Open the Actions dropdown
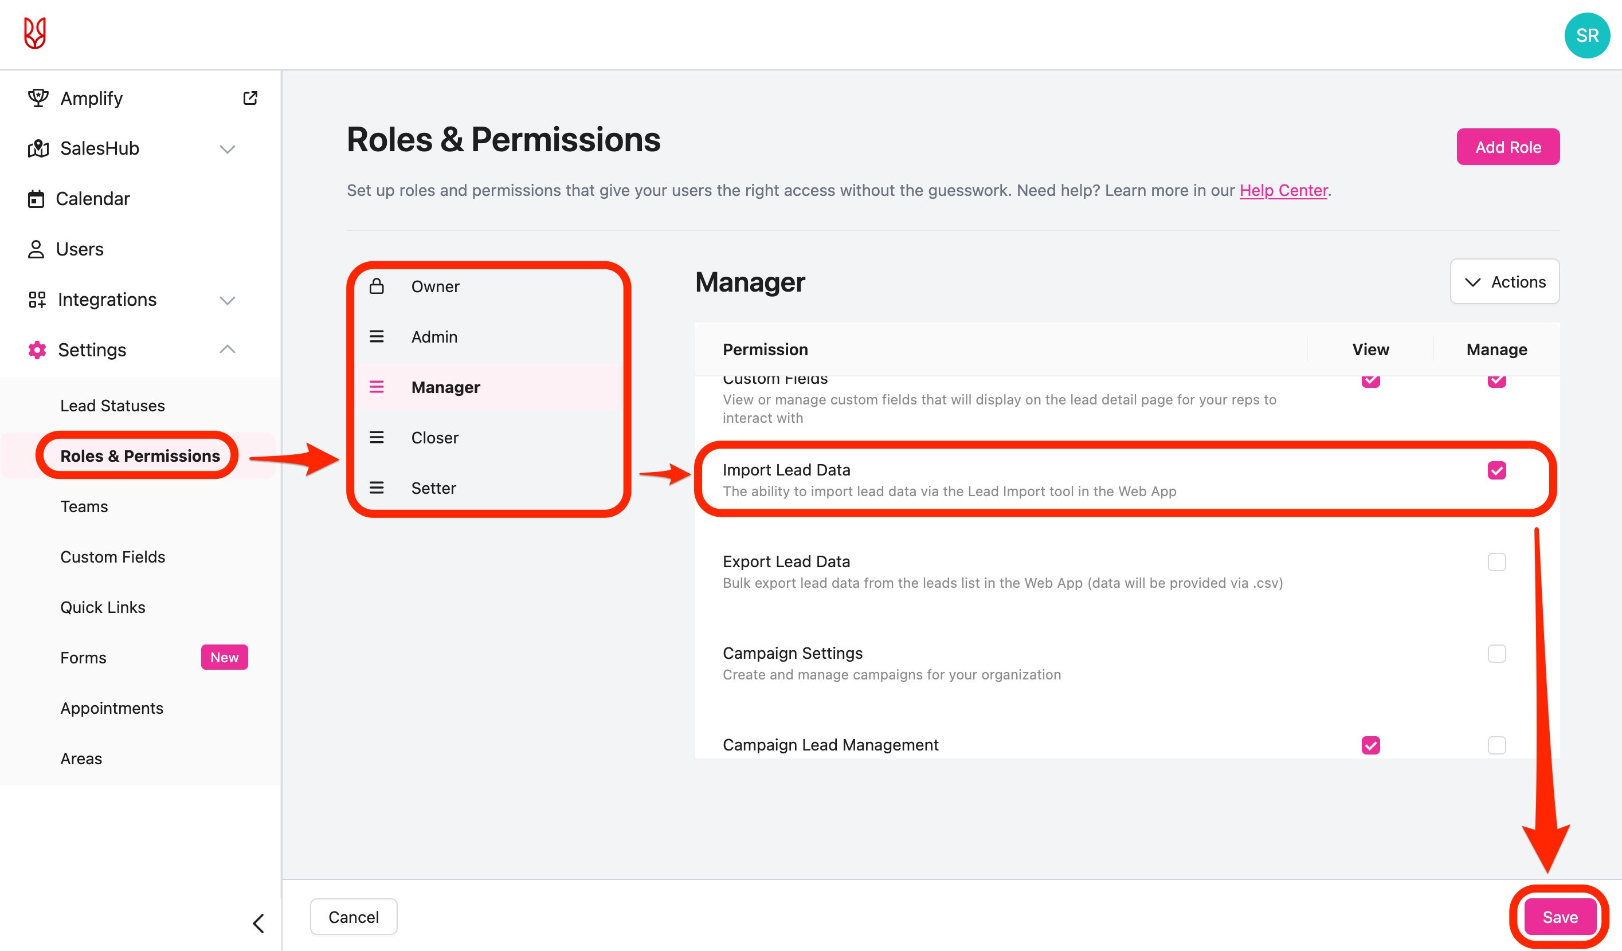 1504,282
